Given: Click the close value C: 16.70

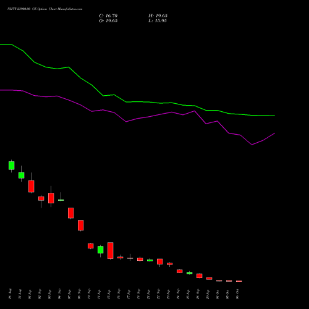Looking at the screenshot, I should click(x=108, y=16).
